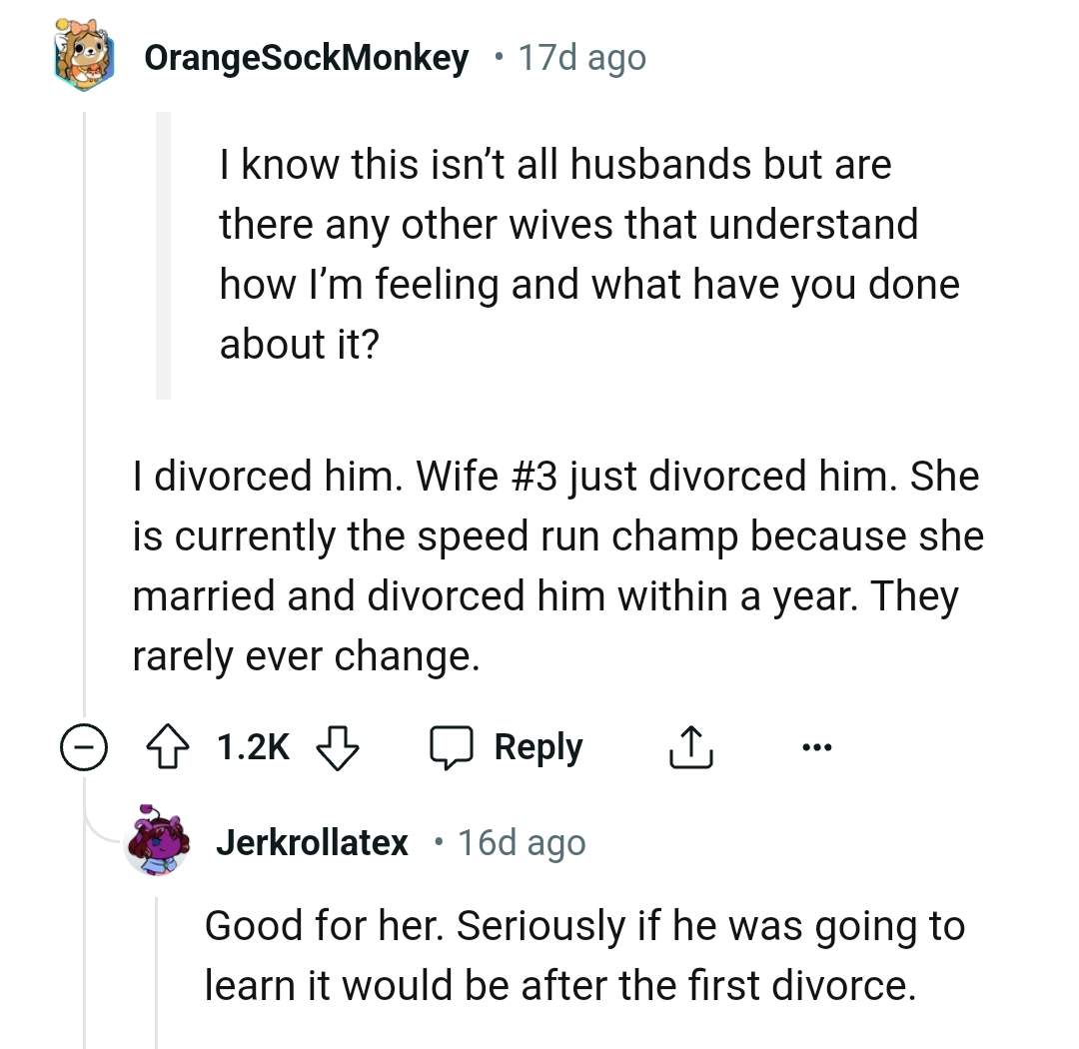Click the thread line under OrangeSockMonkey's avatar
The width and height of the screenshot is (1079, 1049).
(x=84, y=400)
